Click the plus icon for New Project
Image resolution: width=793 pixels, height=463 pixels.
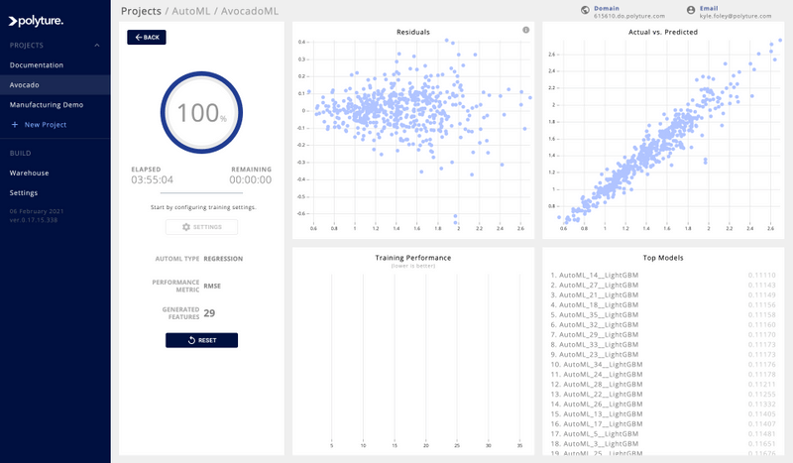[15, 125]
